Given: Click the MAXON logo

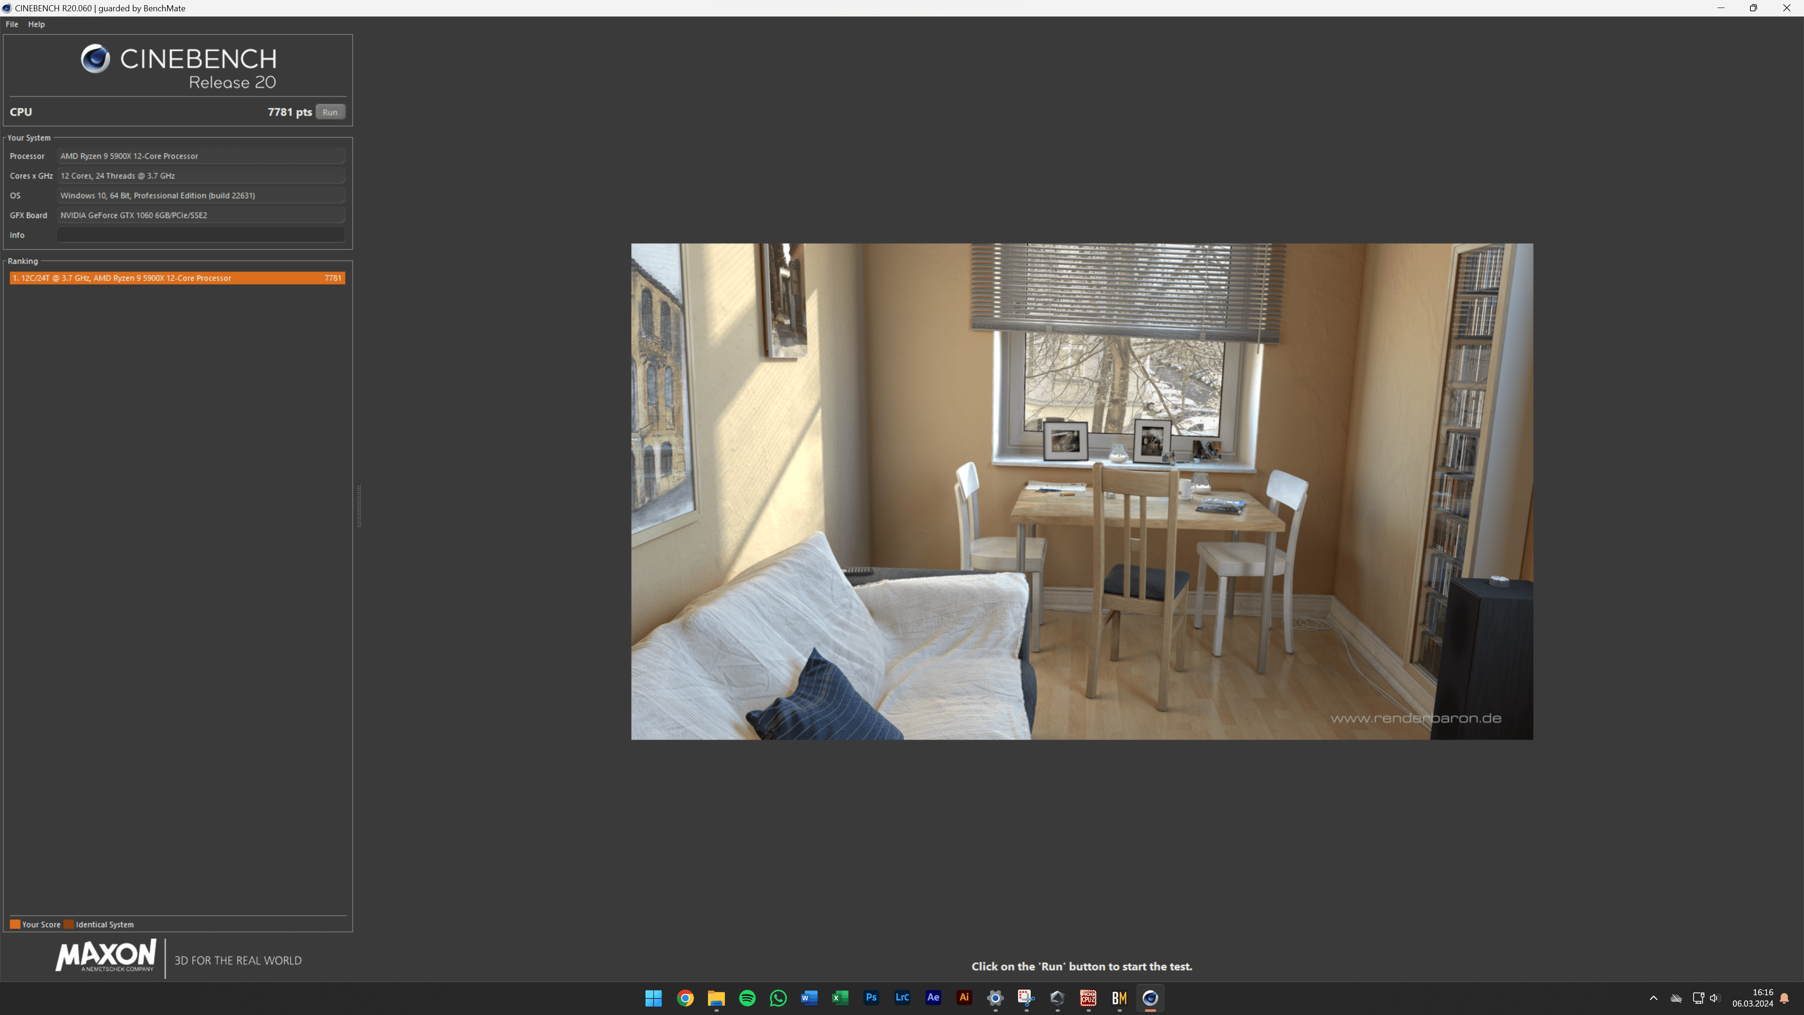Looking at the screenshot, I should [x=106, y=956].
